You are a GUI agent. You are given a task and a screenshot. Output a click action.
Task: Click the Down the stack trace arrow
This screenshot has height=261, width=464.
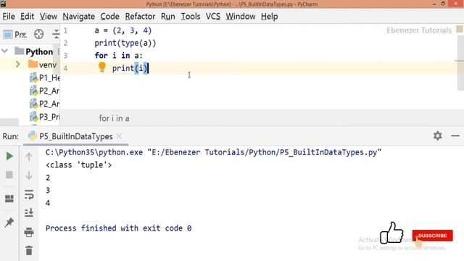coord(29,175)
